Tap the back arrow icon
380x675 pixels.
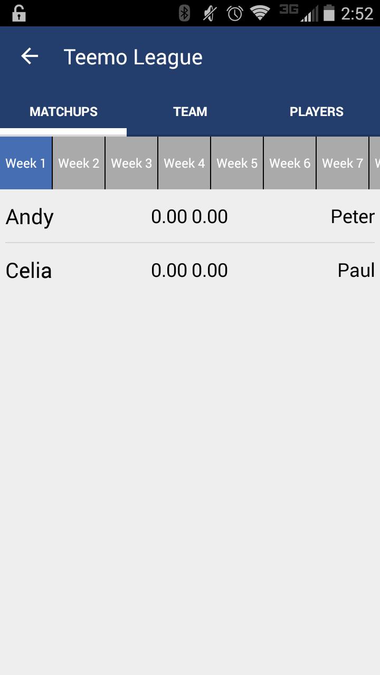pyautogui.click(x=30, y=56)
